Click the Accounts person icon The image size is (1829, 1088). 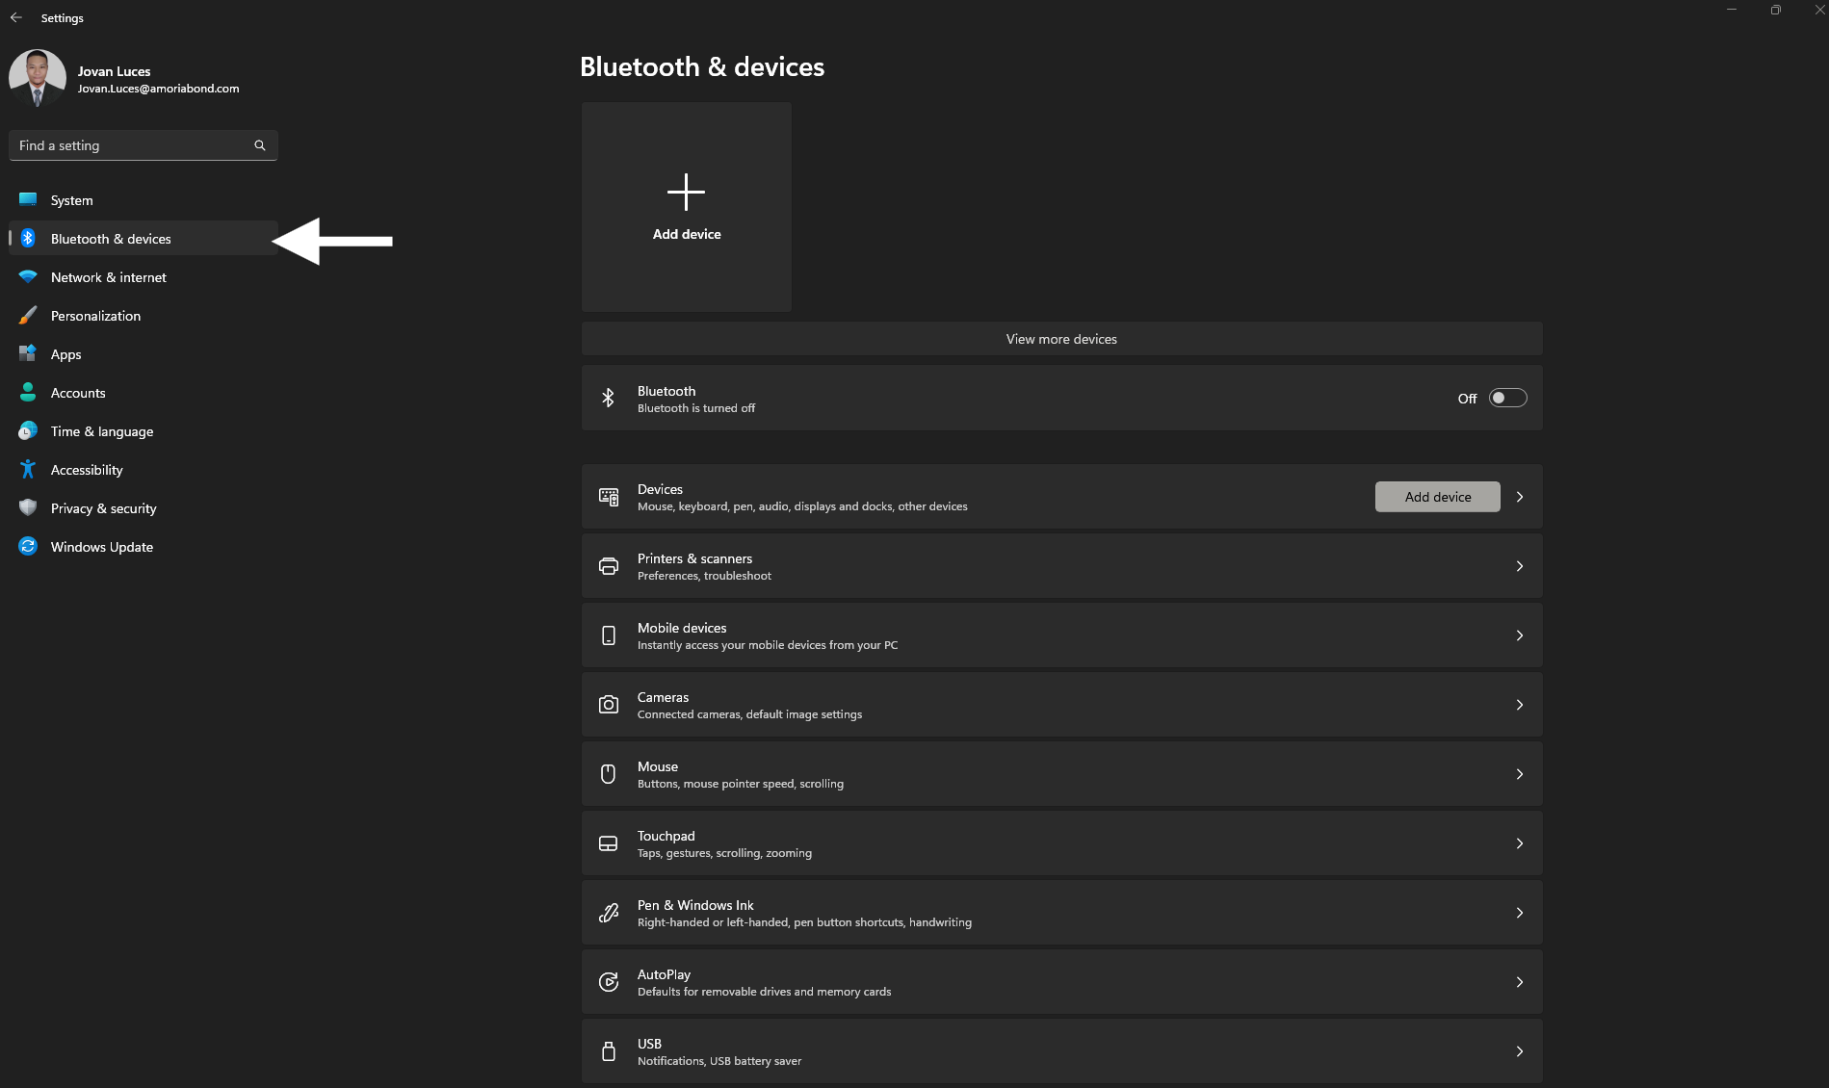pos(28,392)
